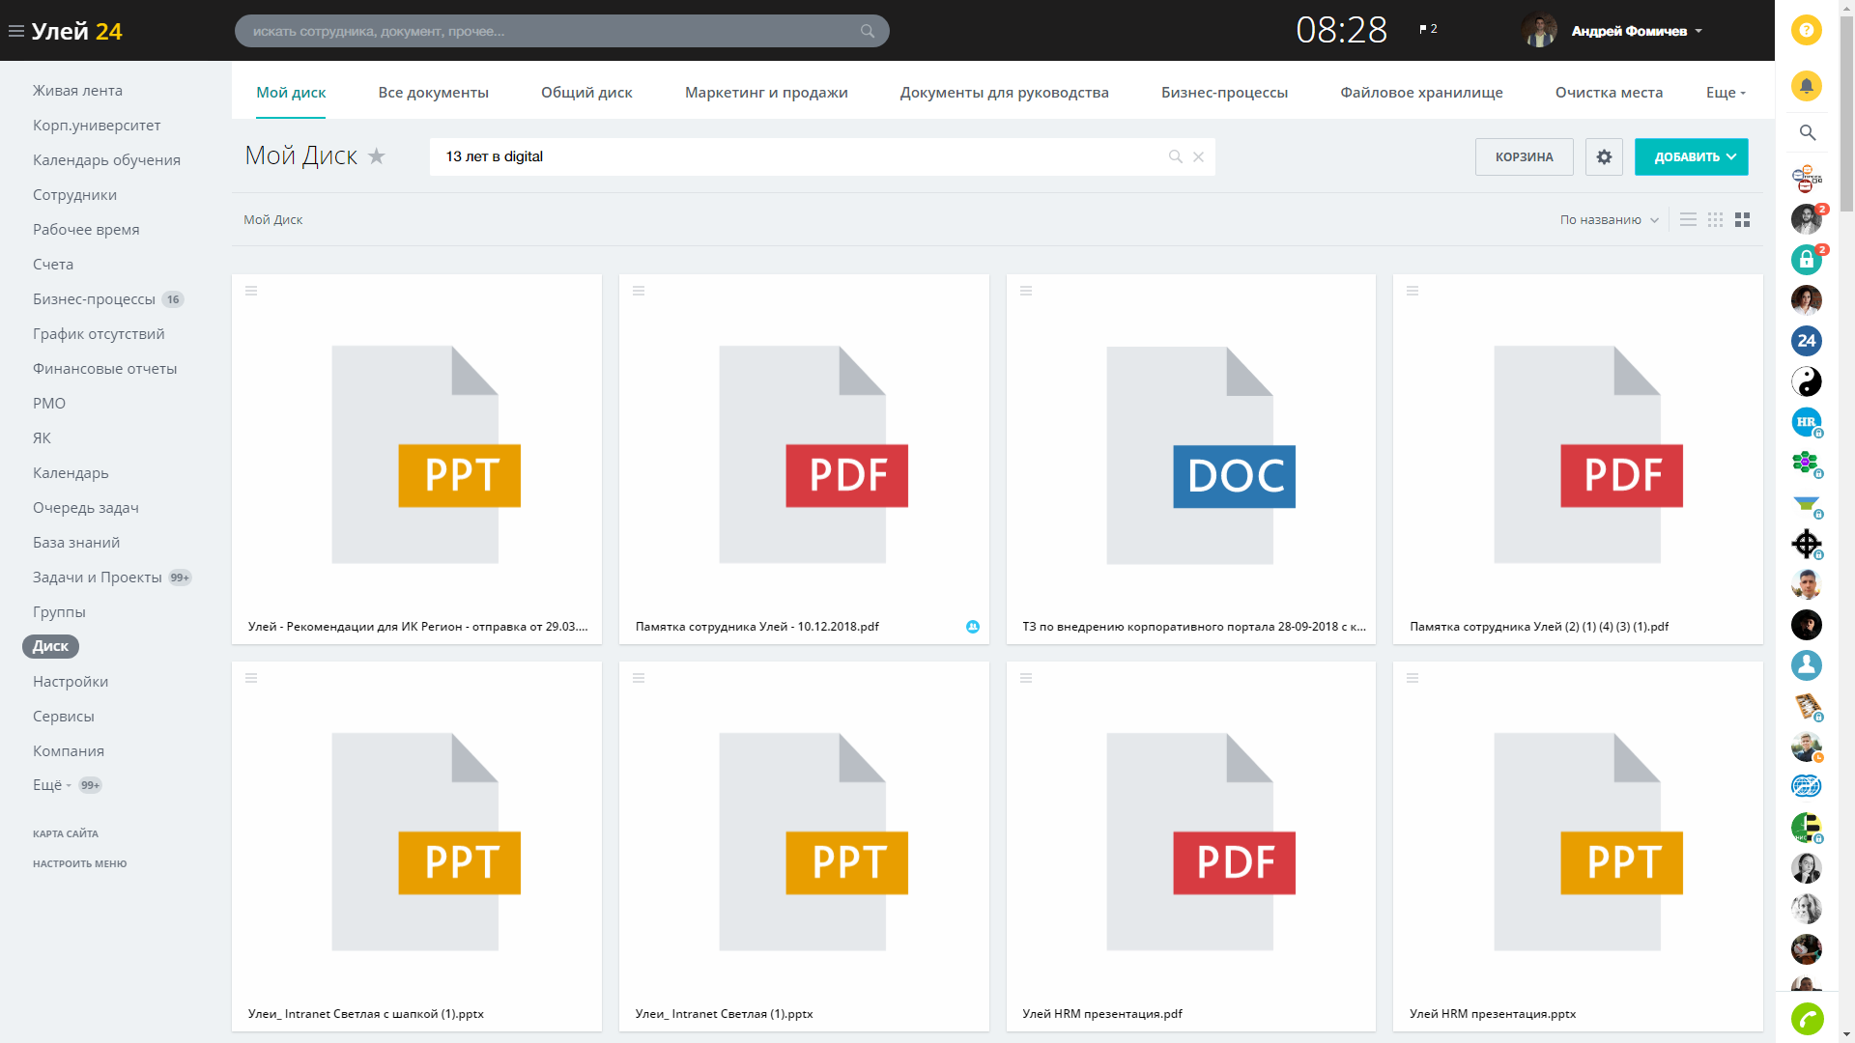Viewport: 1855px width, 1043px height.
Task: Switch to small grid view mode
Action: 1715,220
